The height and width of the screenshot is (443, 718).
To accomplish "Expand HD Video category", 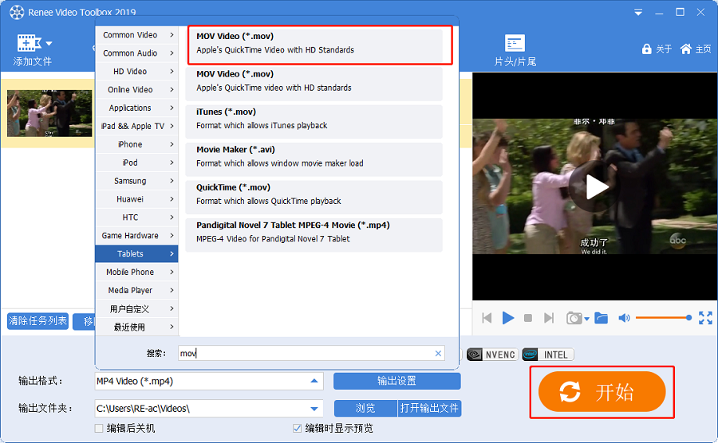I will click(x=137, y=72).
